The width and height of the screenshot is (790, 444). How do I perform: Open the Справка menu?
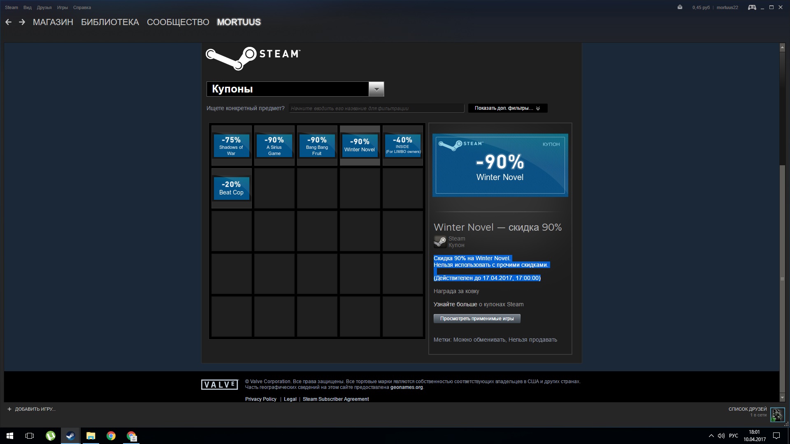(x=82, y=7)
